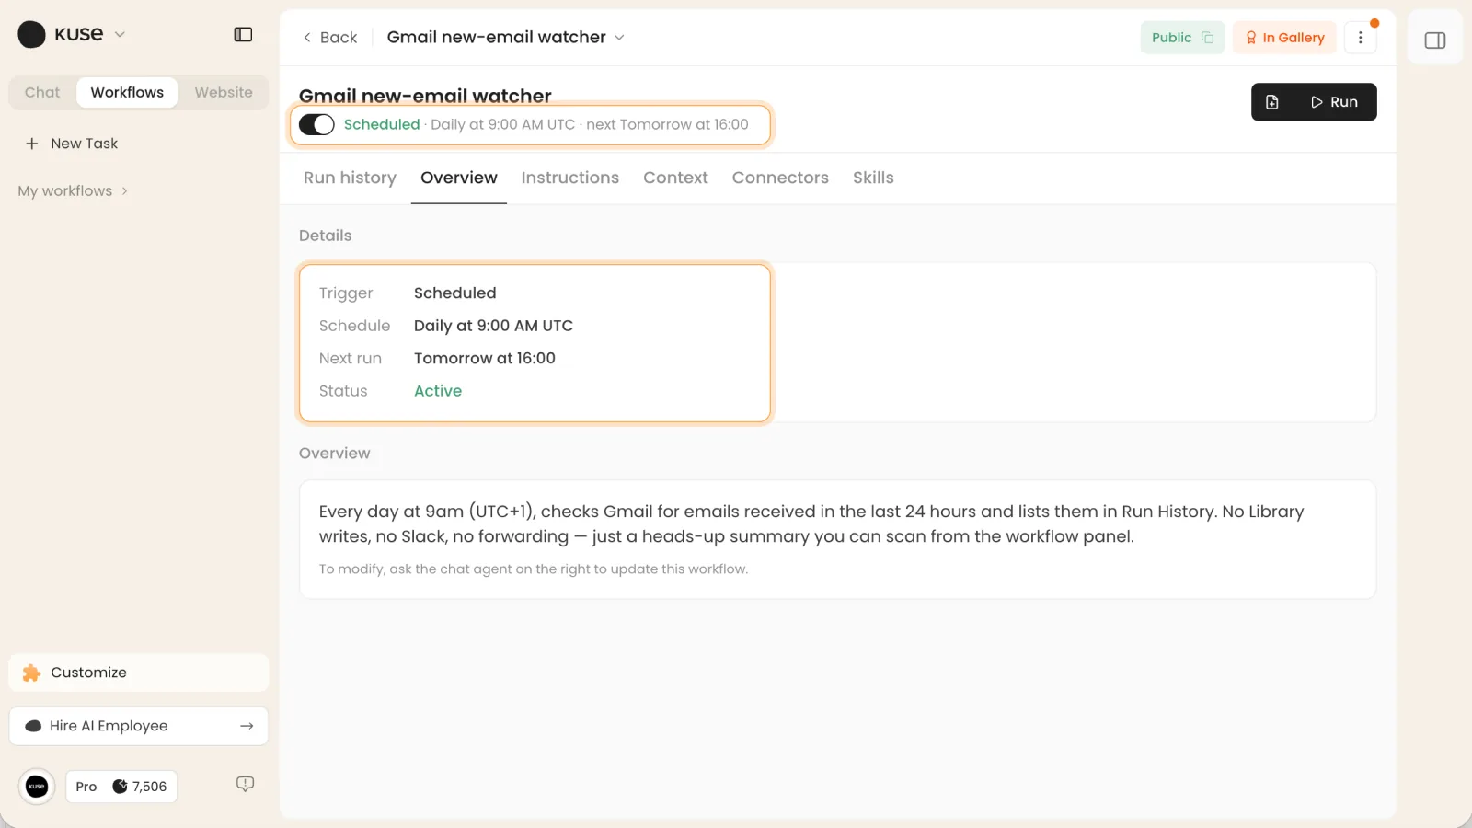The height and width of the screenshot is (828, 1472).
Task: Click the Gmail new-email watcher page heading
Action: pyautogui.click(x=425, y=96)
